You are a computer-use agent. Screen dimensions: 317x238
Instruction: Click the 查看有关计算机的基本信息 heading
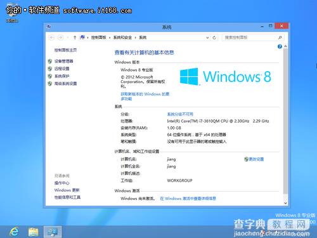144,53
